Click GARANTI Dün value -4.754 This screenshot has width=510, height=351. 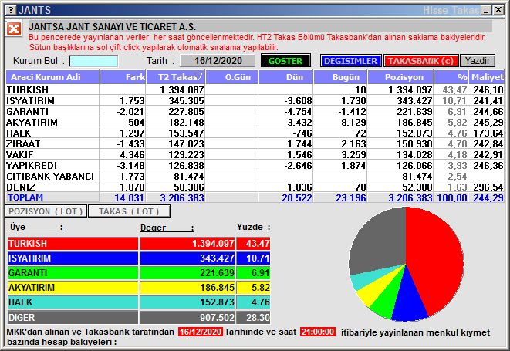[298, 112]
